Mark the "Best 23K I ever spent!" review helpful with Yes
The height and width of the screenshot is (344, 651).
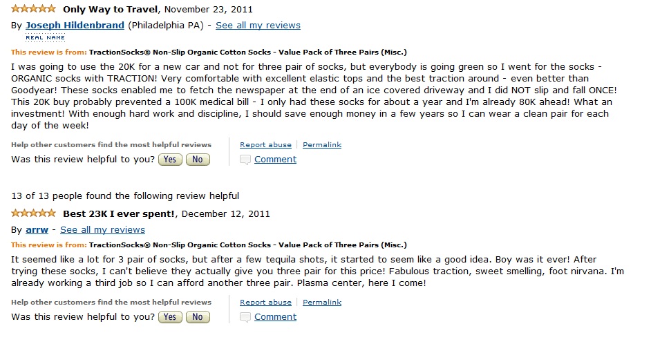170,317
